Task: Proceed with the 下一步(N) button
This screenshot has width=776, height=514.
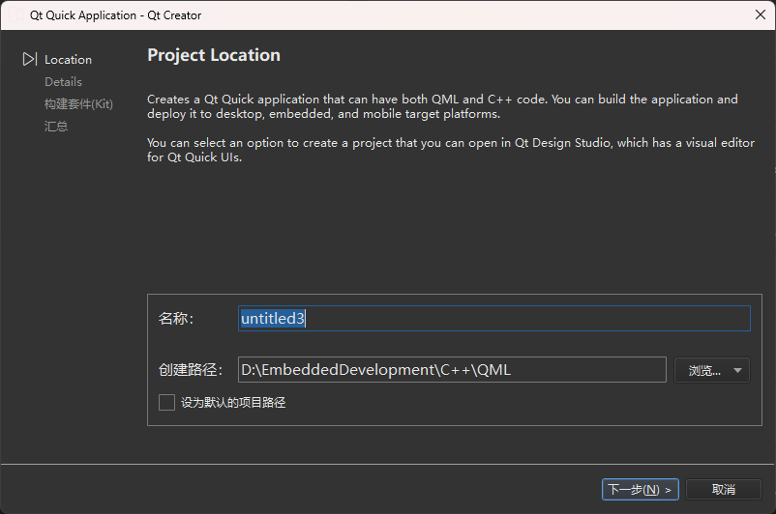Action: point(640,489)
